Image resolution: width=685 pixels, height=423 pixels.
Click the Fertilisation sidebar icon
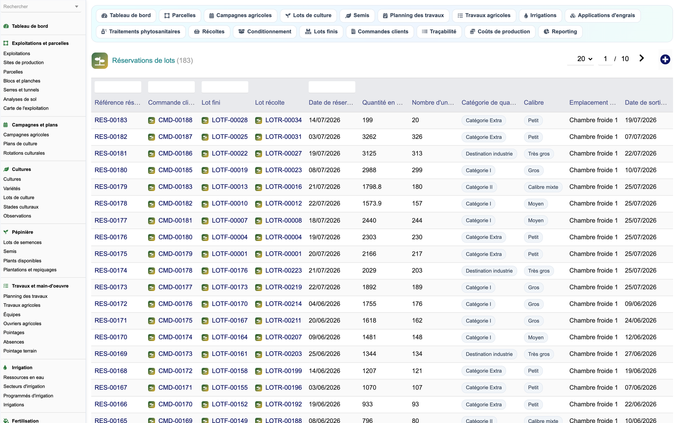pos(6,421)
